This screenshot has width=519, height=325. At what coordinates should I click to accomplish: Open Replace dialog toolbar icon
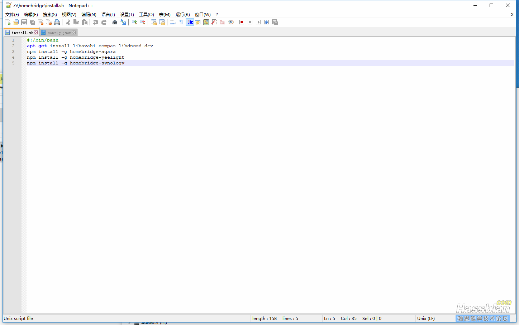[x=123, y=22]
